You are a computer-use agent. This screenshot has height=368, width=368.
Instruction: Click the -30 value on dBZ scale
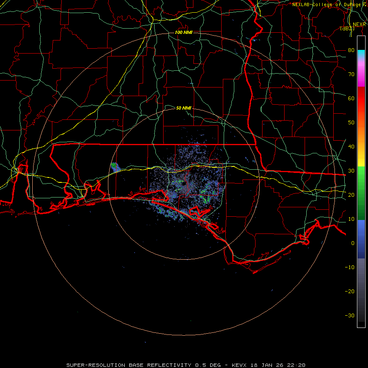tap(350, 315)
